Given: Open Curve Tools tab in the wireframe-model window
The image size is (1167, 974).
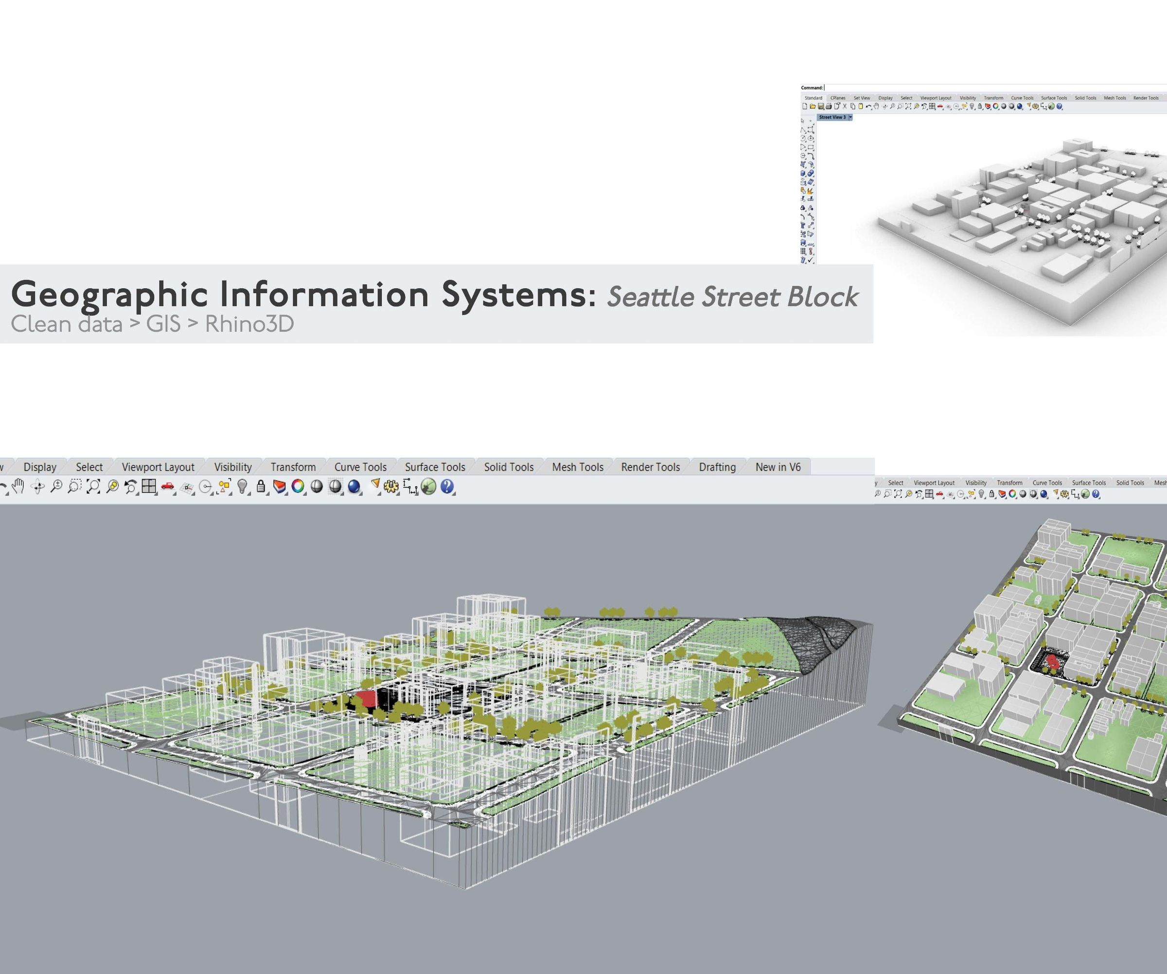Looking at the screenshot, I should [360, 467].
